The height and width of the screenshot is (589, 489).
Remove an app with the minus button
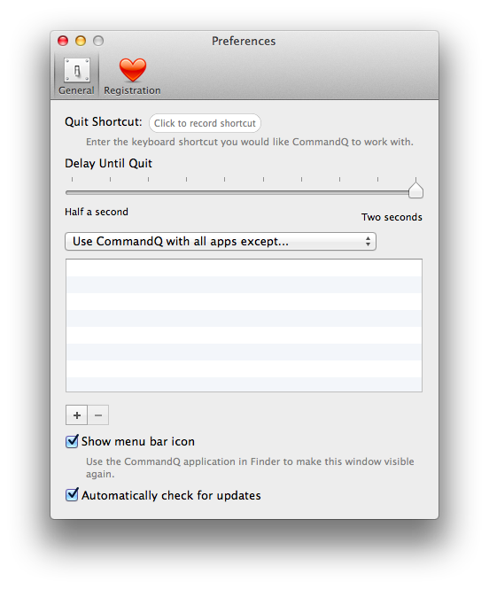(x=98, y=415)
